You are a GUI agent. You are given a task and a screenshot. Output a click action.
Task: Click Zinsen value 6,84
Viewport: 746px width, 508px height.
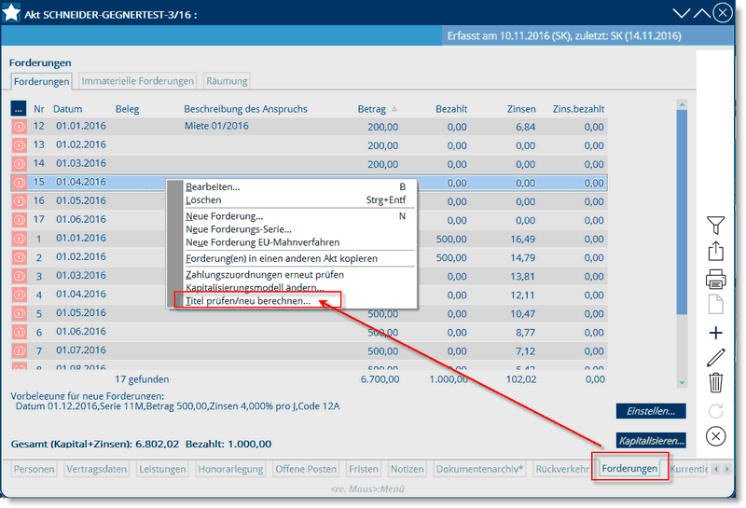pyautogui.click(x=526, y=127)
